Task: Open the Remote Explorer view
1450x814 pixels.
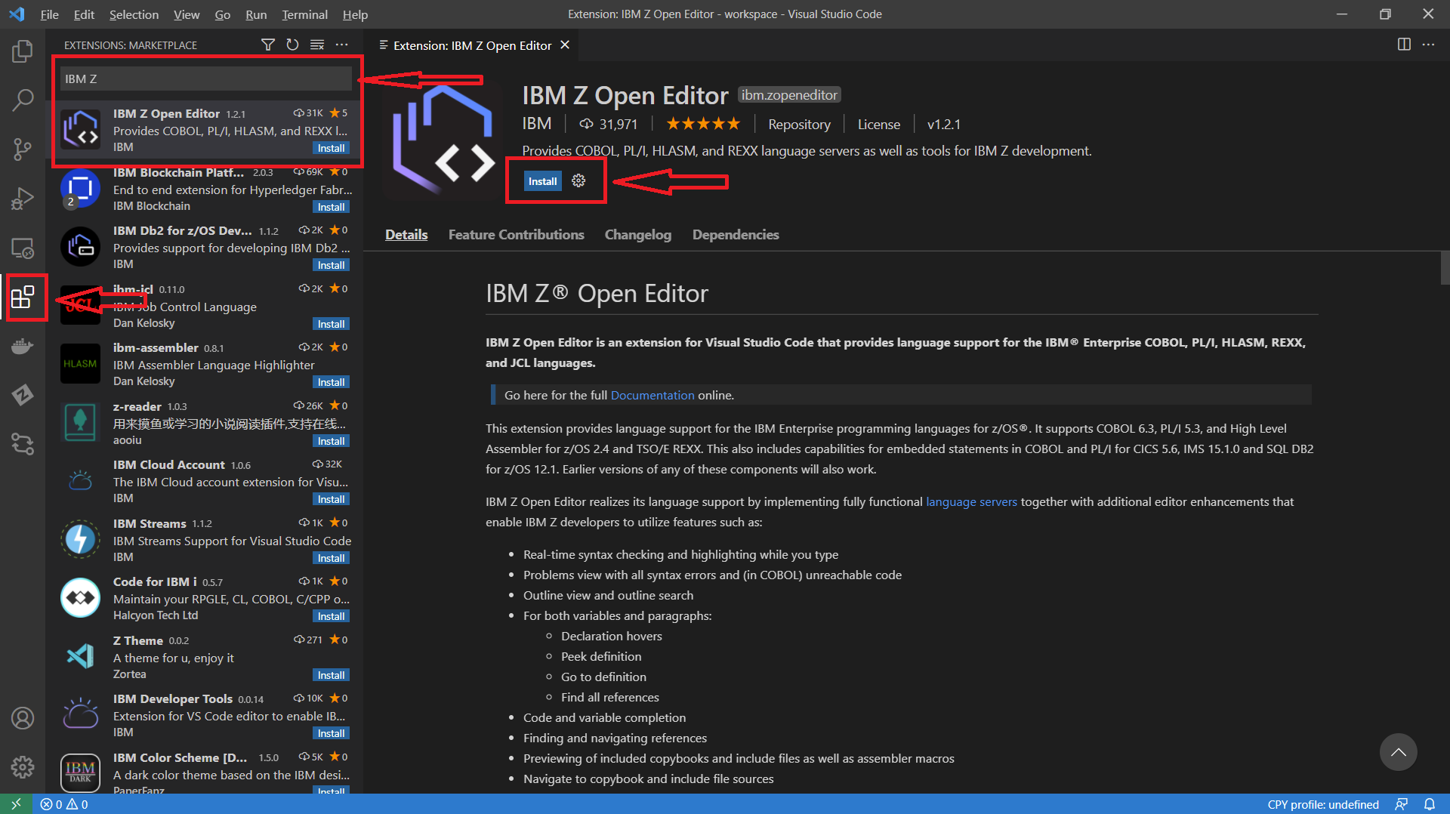Action: point(23,248)
